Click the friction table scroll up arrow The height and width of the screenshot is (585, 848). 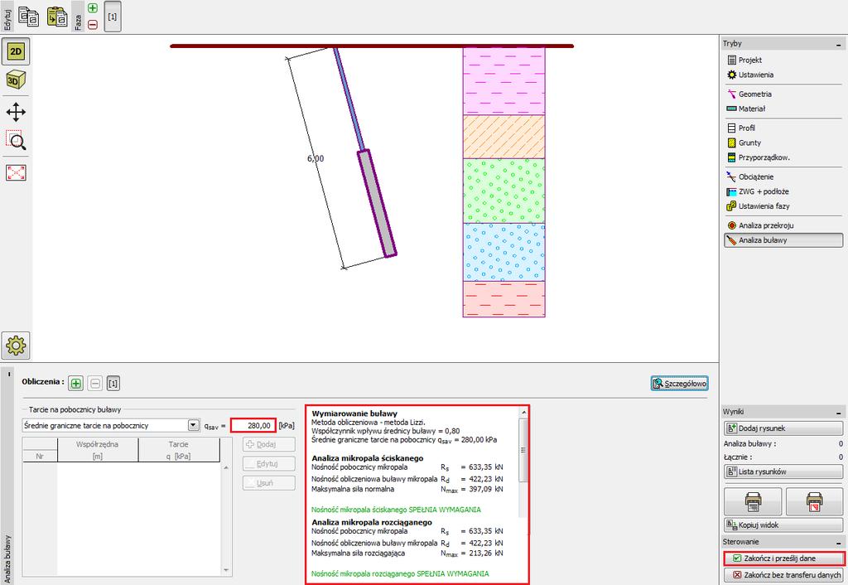tap(226, 467)
